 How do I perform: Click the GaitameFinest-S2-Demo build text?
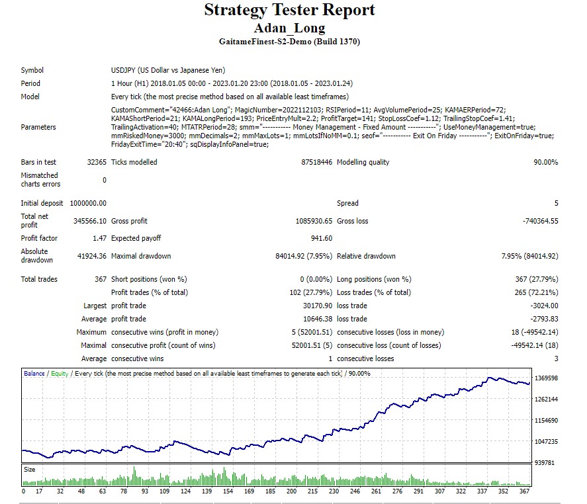point(289,42)
